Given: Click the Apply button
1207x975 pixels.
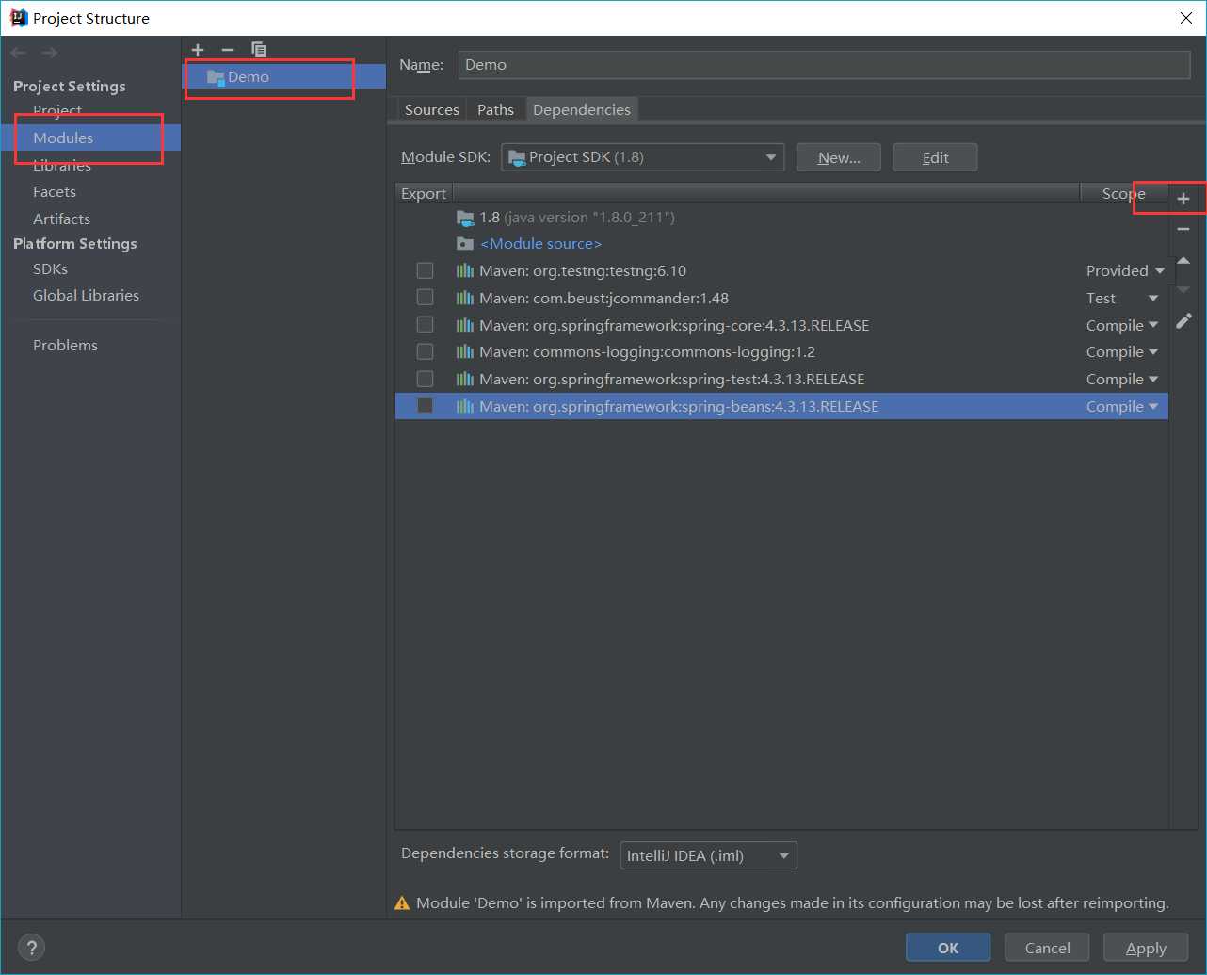Looking at the screenshot, I should click(1146, 948).
